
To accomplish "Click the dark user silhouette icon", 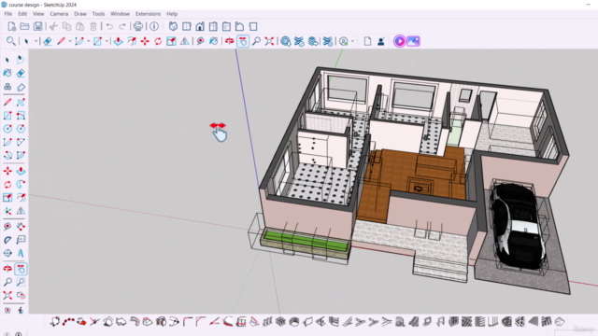I will tap(380, 41).
